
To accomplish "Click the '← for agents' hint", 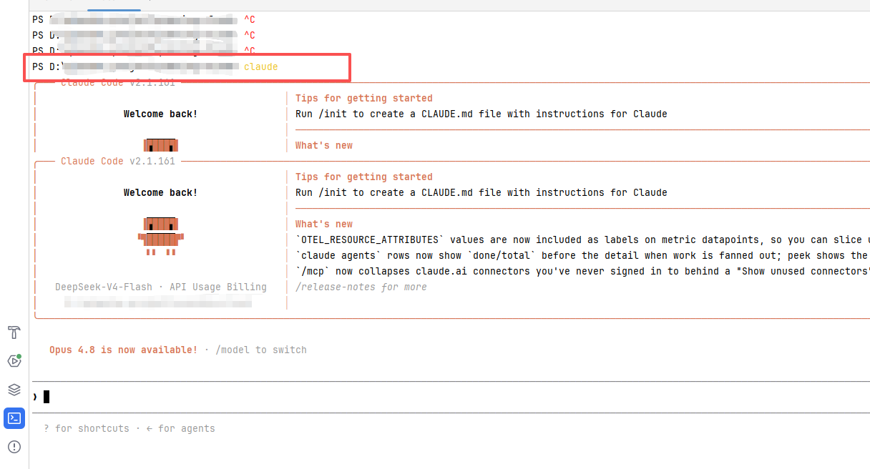I will point(181,428).
